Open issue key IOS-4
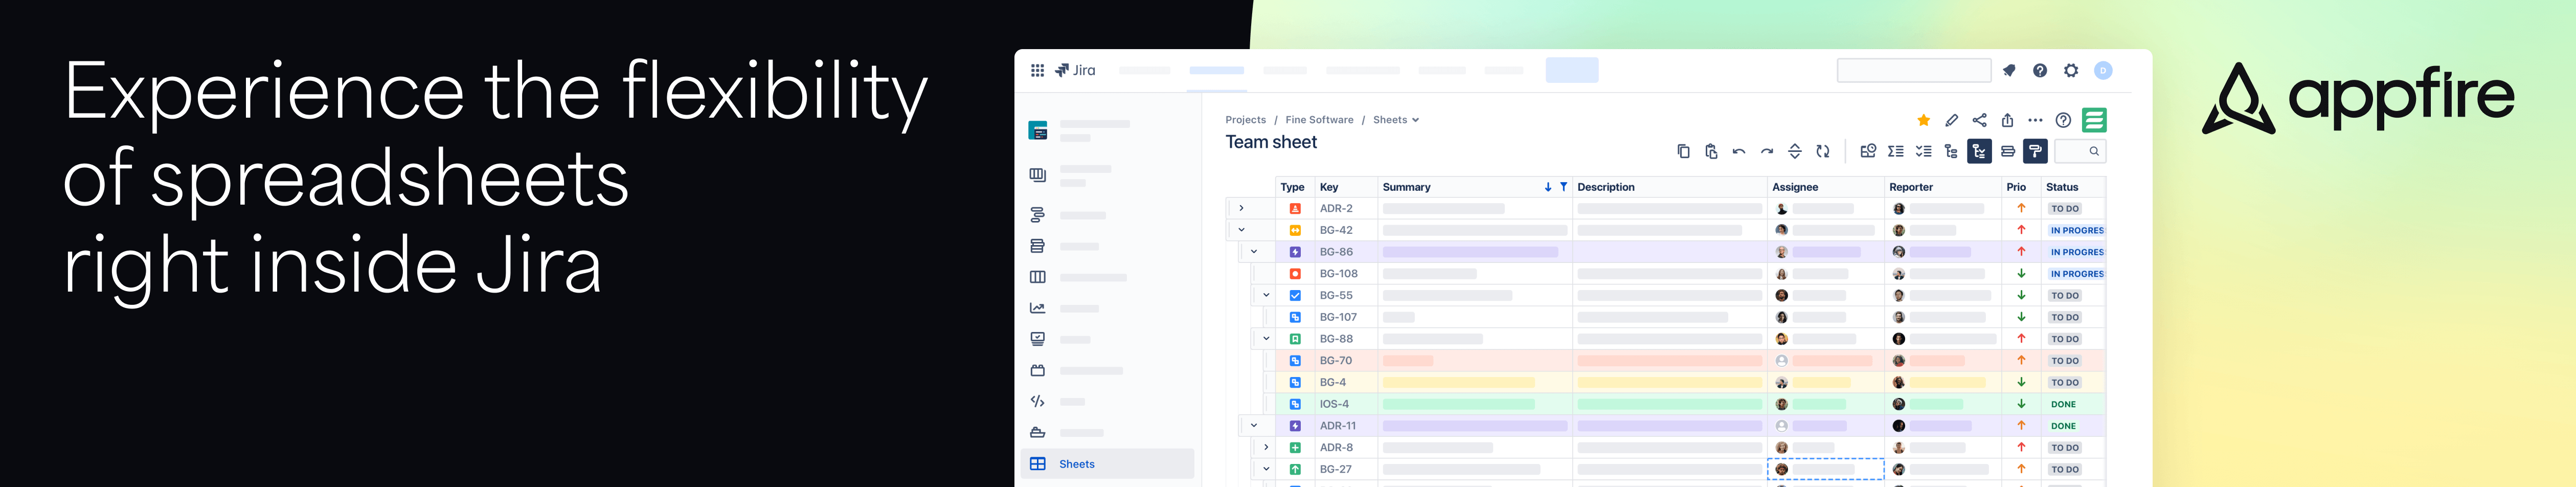2576x487 pixels. (x=1334, y=404)
